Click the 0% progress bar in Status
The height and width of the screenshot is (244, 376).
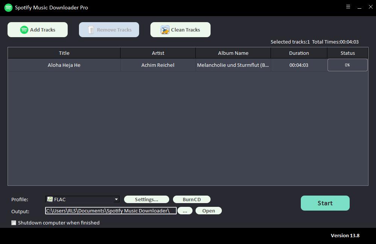click(347, 65)
